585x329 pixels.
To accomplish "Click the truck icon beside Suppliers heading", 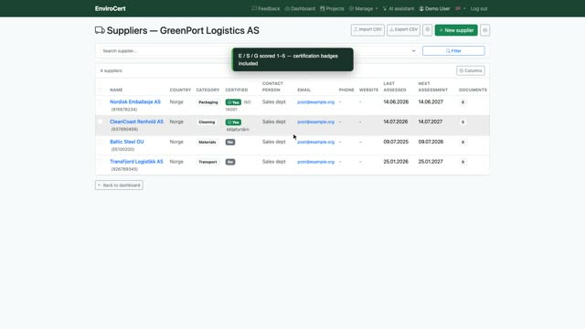I will (x=100, y=30).
